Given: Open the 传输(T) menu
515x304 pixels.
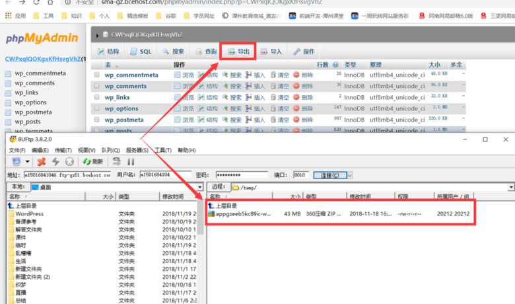Looking at the screenshot, I should pyautogui.click(x=63, y=150).
